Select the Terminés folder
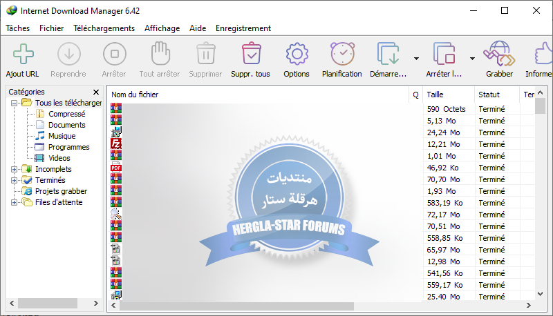Viewport: 553px width, 316px height. [x=50, y=180]
